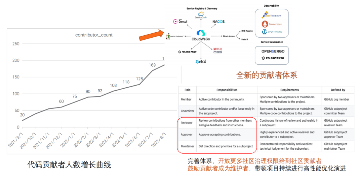Click the 169 data label on the chart
This screenshot has height=178, width=357.
tap(152, 65)
